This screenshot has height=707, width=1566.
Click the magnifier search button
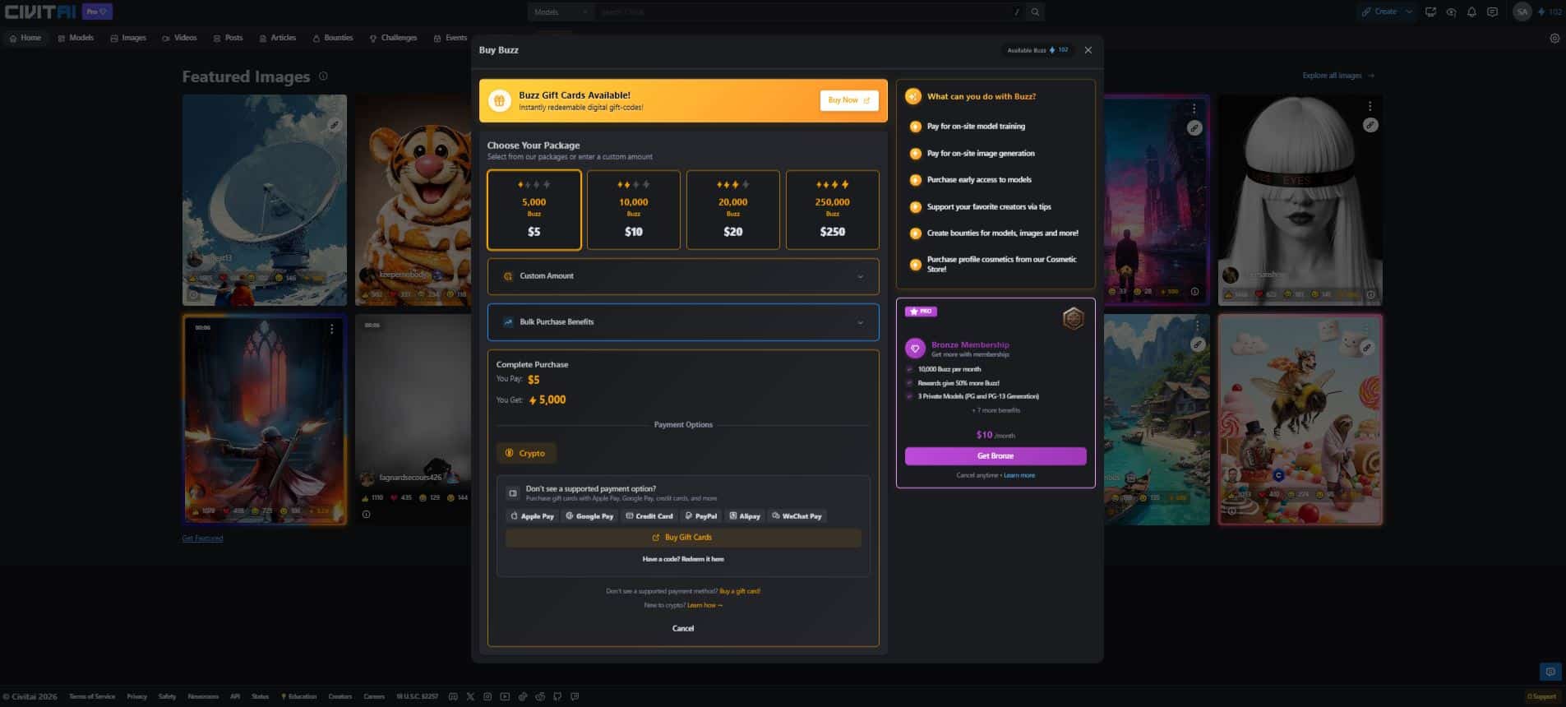[1036, 12]
